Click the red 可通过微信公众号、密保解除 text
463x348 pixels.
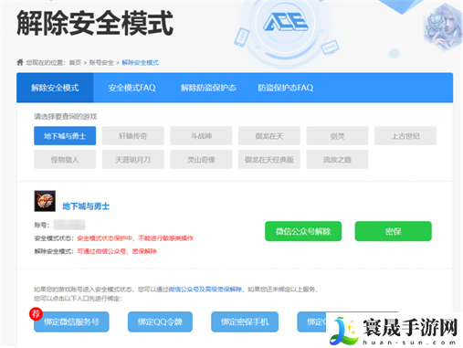point(117,251)
